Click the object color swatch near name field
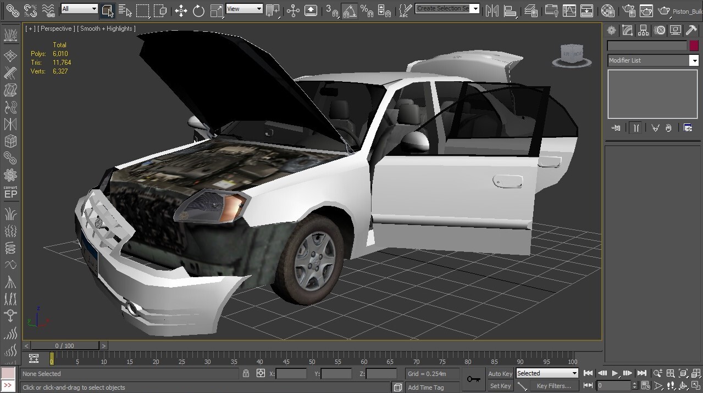The width and height of the screenshot is (703, 393). (694, 46)
